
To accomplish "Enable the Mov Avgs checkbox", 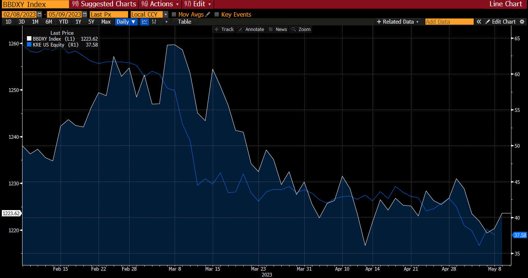I will tap(174, 14).
